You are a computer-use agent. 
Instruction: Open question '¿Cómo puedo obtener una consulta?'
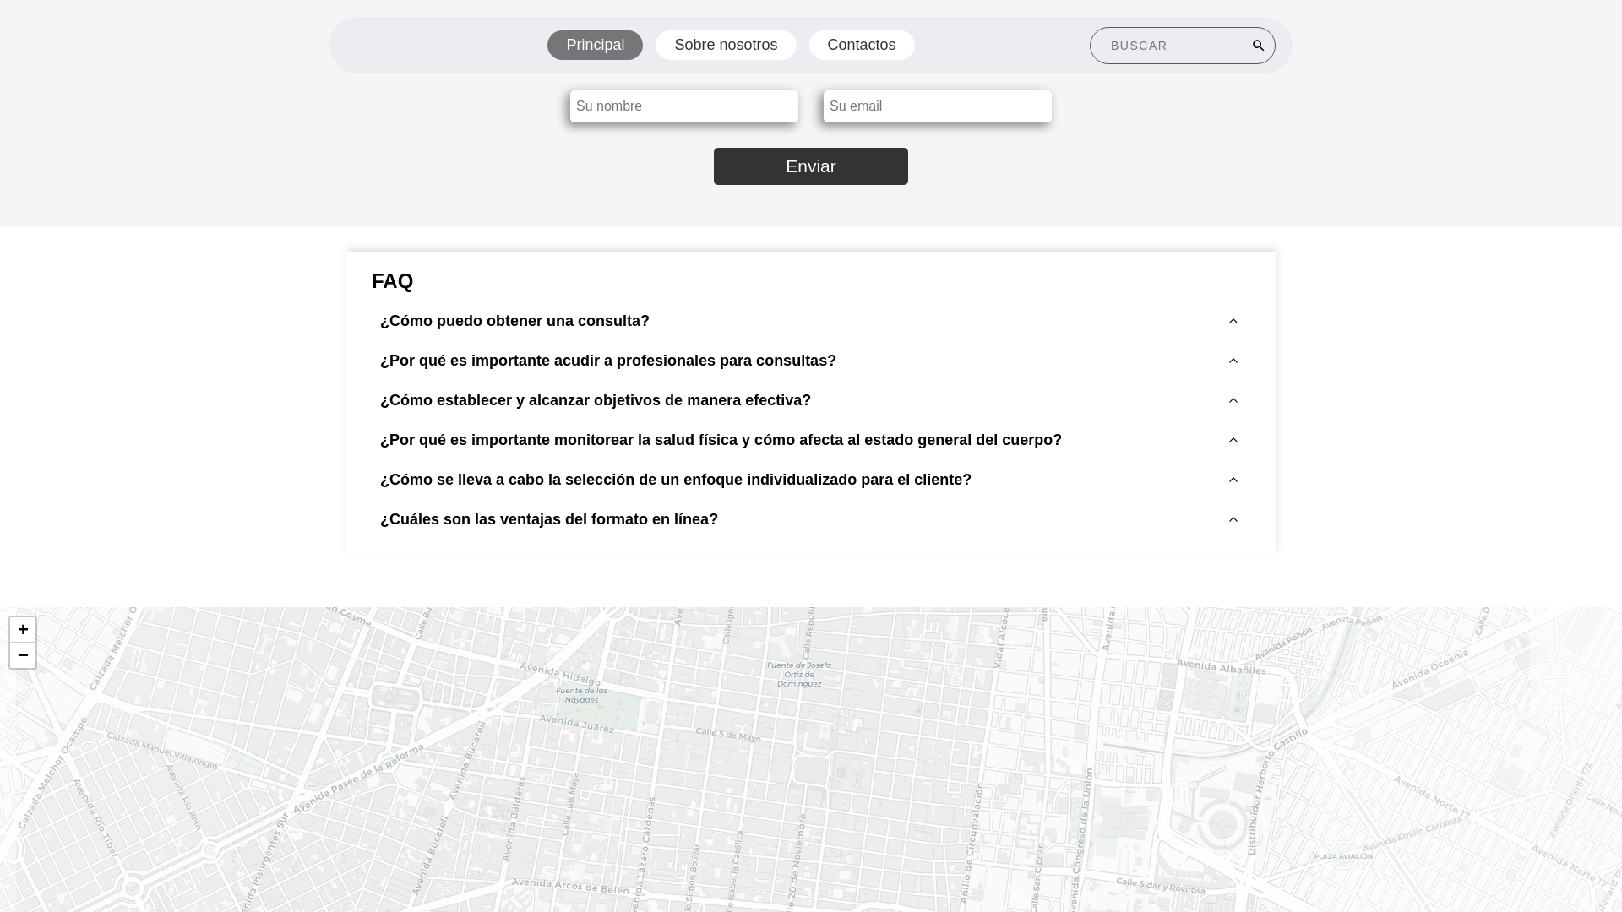514,321
